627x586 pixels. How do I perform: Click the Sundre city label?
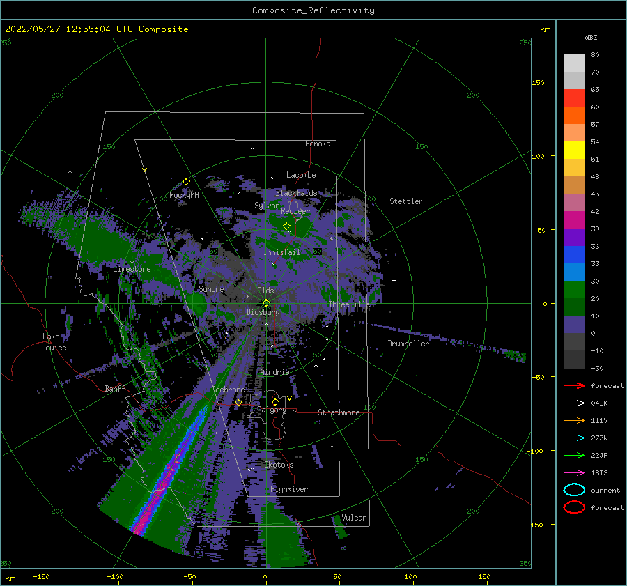[211, 288]
